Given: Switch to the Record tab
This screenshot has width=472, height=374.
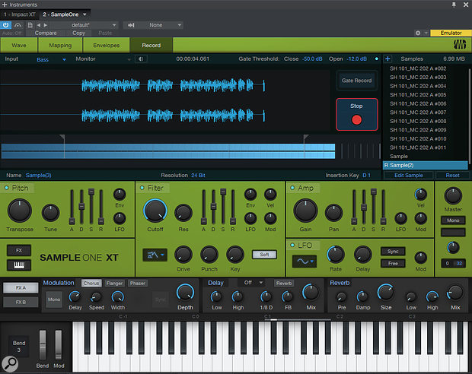Looking at the screenshot, I should 151,45.
